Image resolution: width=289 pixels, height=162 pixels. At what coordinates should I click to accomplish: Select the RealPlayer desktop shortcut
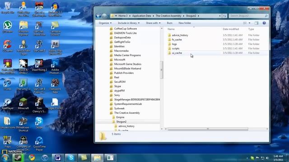8,103
